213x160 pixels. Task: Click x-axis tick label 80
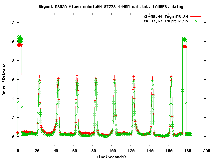pyautogui.click(x=94, y=151)
